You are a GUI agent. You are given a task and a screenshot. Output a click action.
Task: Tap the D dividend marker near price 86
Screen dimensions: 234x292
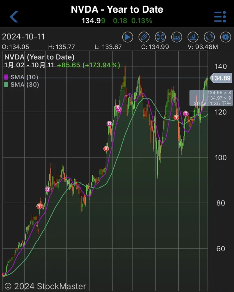pyautogui.click(x=48, y=189)
